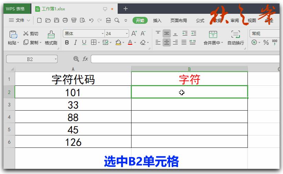Open the font name 黑体 dropdown
The image size is (283, 174).
[103, 33]
